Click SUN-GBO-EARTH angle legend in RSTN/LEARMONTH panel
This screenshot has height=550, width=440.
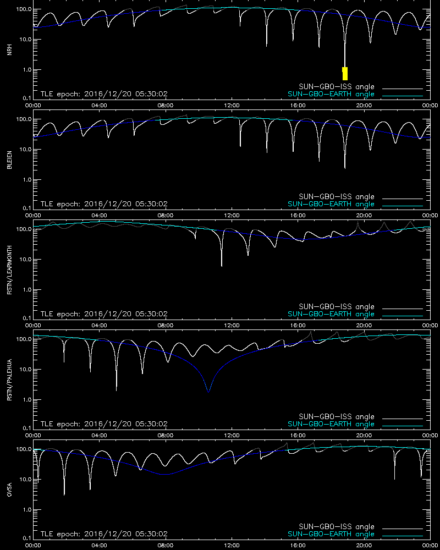(x=331, y=314)
